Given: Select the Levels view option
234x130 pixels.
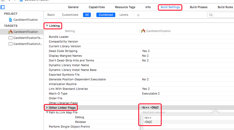Looking at the screenshot, I should [x=124, y=15].
